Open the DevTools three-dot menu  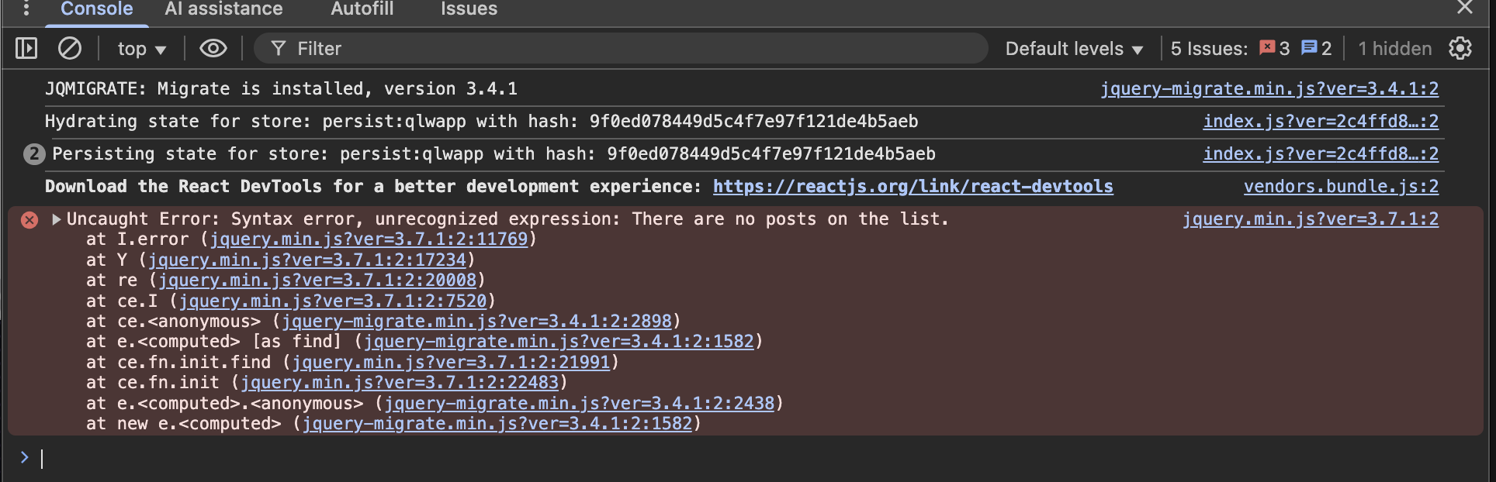[26, 9]
